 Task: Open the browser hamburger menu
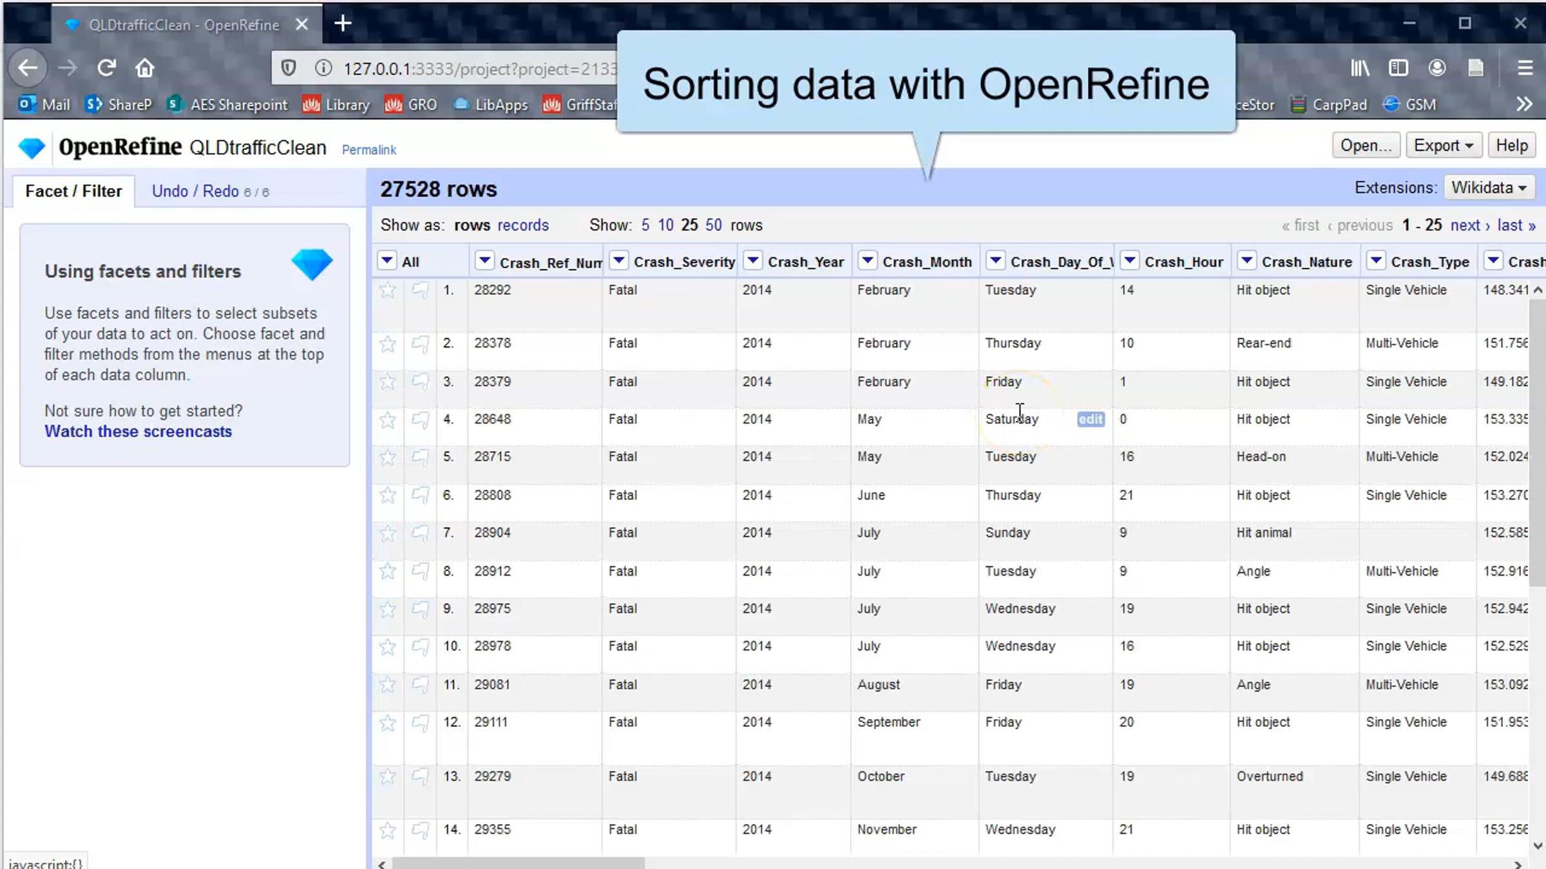1525,68
